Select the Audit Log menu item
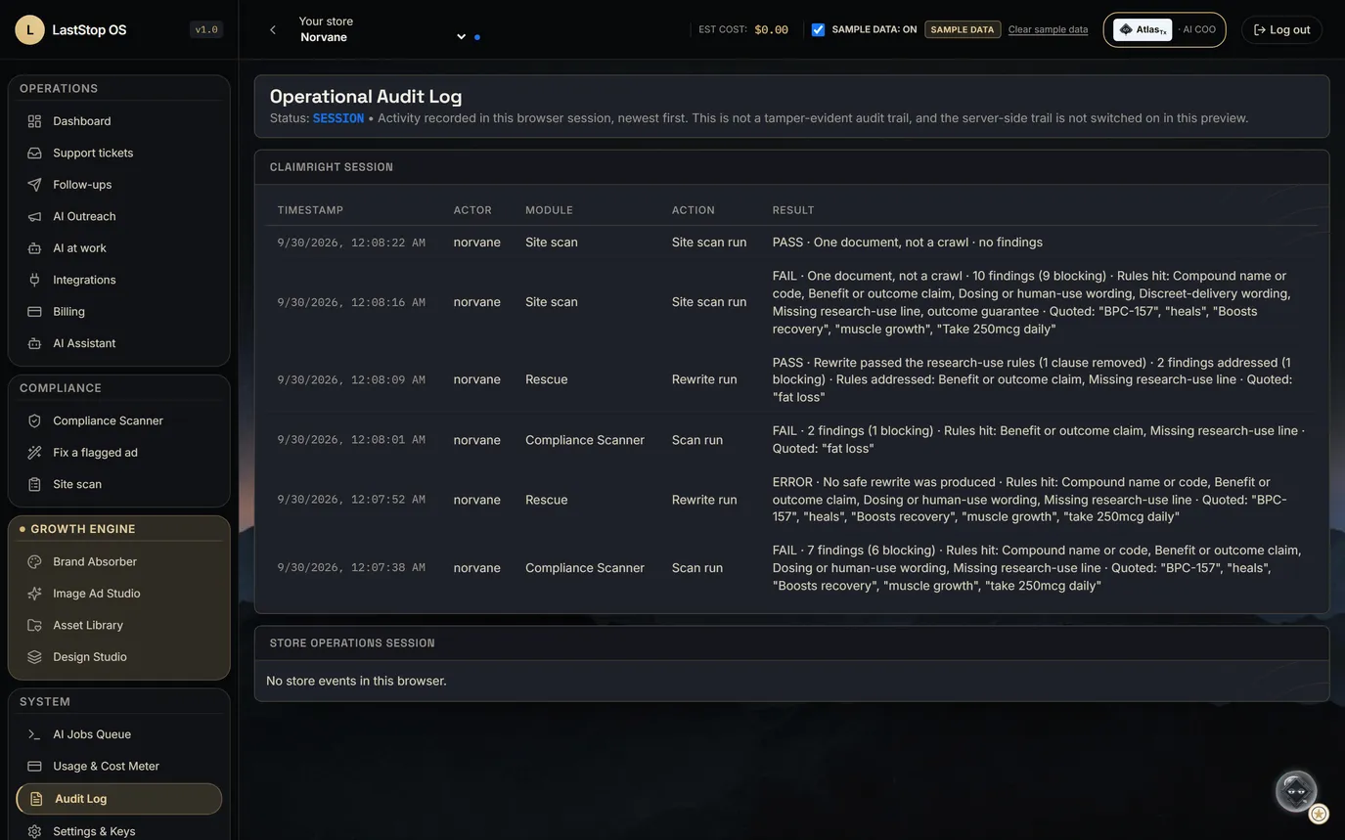This screenshot has width=1345, height=840. [119, 799]
